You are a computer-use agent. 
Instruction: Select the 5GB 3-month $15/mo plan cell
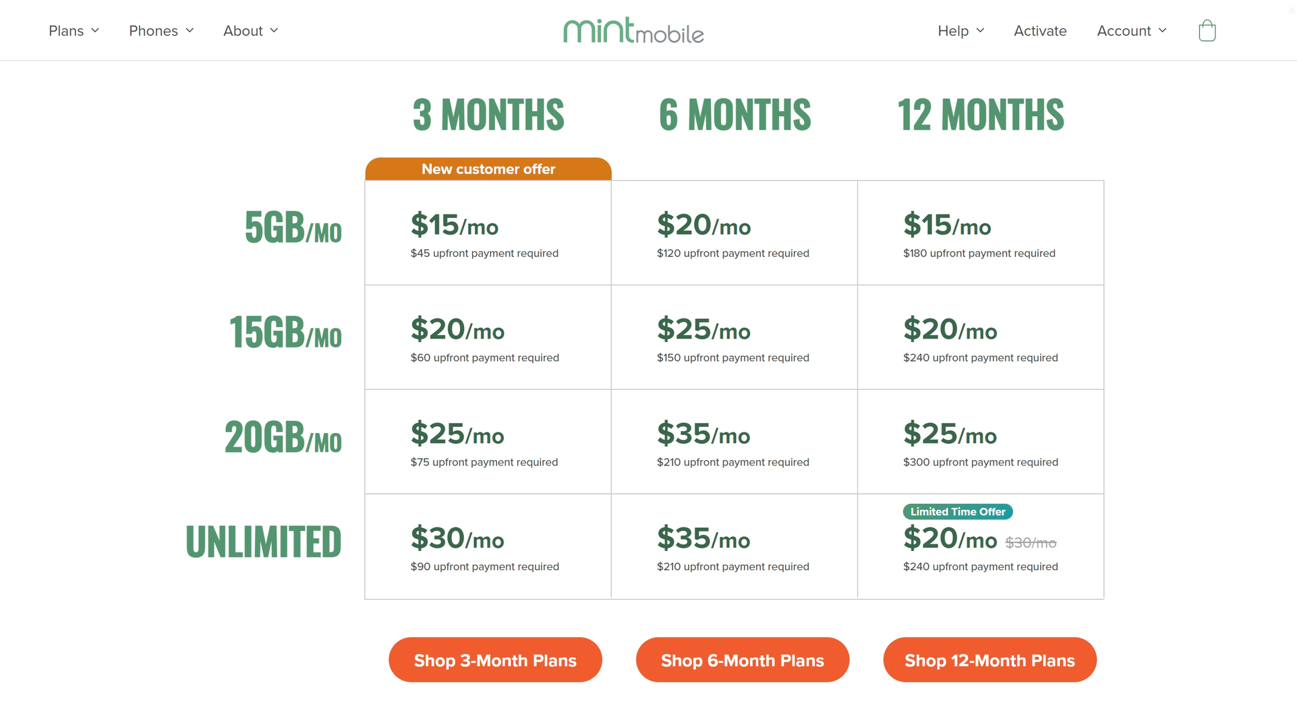click(x=488, y=233)
